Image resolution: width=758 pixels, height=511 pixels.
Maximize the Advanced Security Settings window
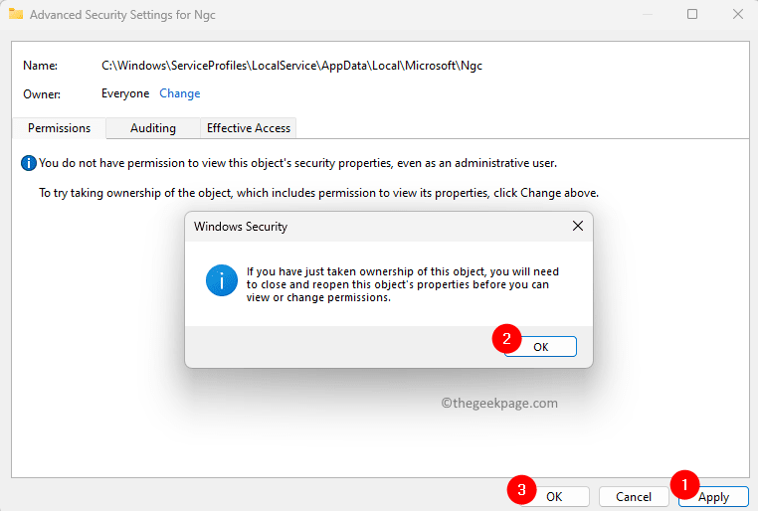point(692,14)
